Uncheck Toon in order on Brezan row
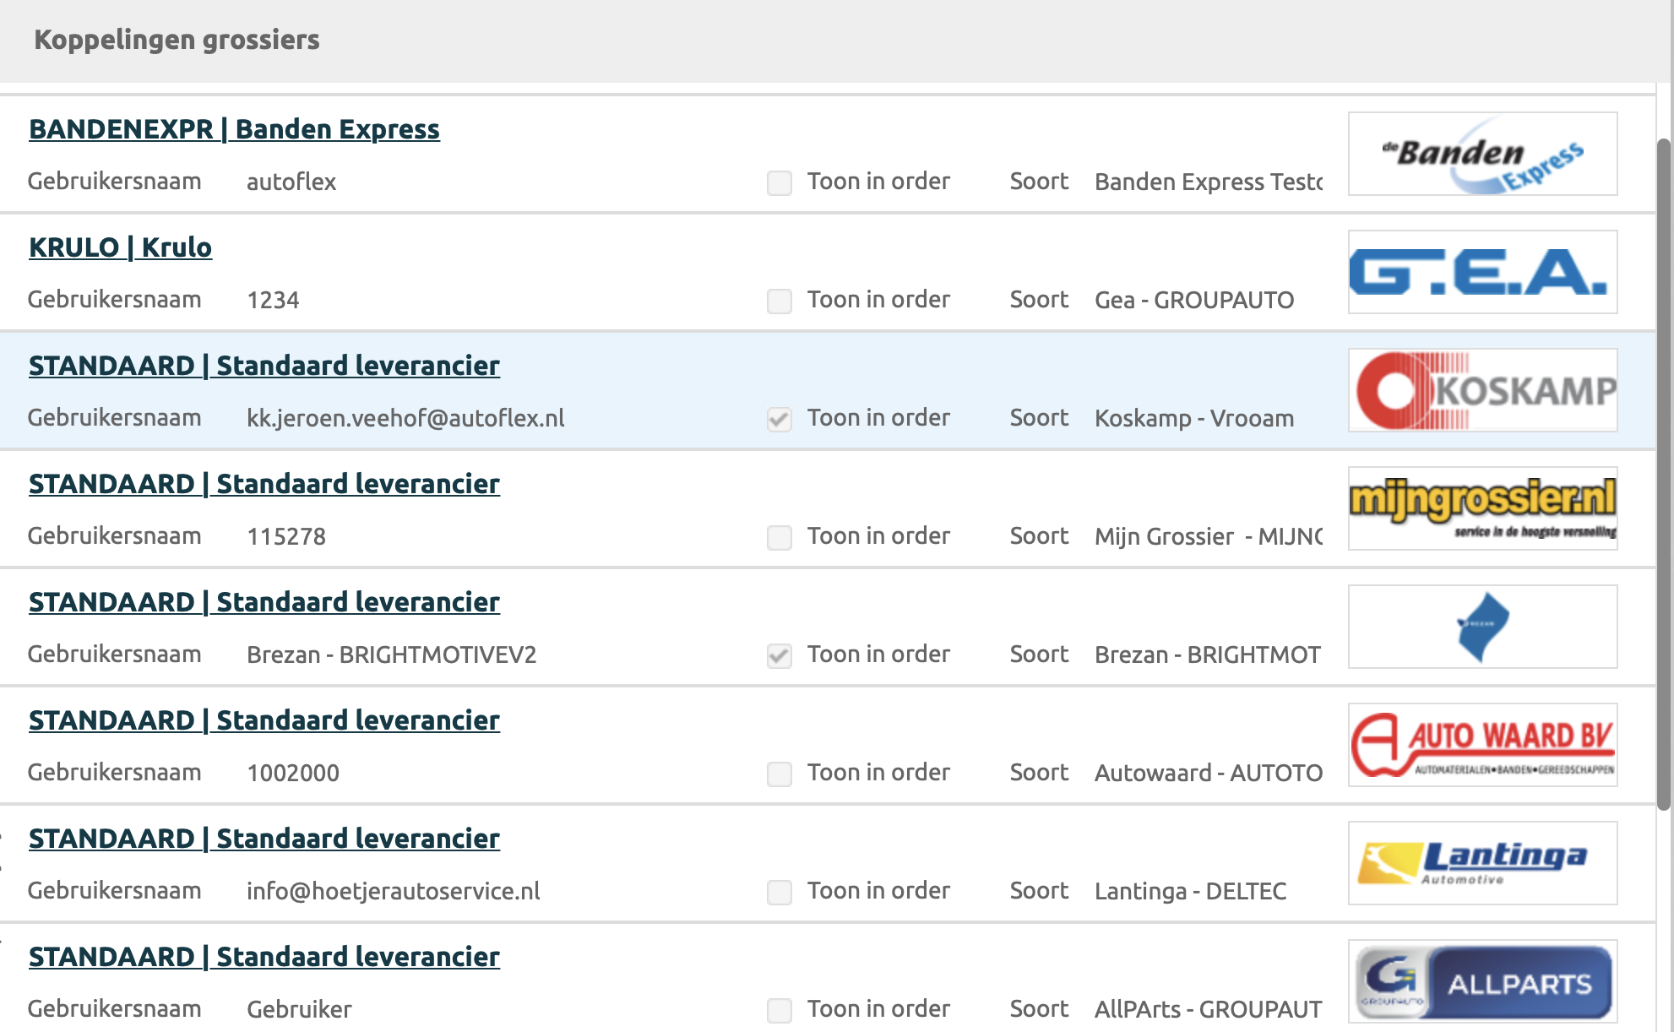 [779, 655]
